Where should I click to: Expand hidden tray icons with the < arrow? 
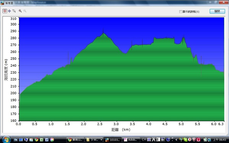point(176,140)
